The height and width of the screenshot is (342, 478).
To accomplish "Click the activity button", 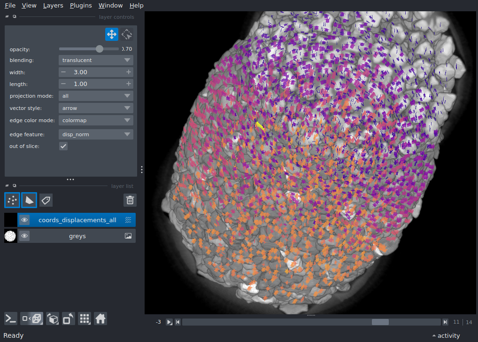I will (446, 335).
